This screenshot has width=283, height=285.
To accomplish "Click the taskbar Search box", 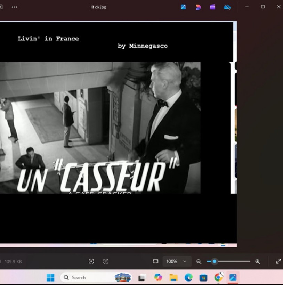I will click(96, 278).
